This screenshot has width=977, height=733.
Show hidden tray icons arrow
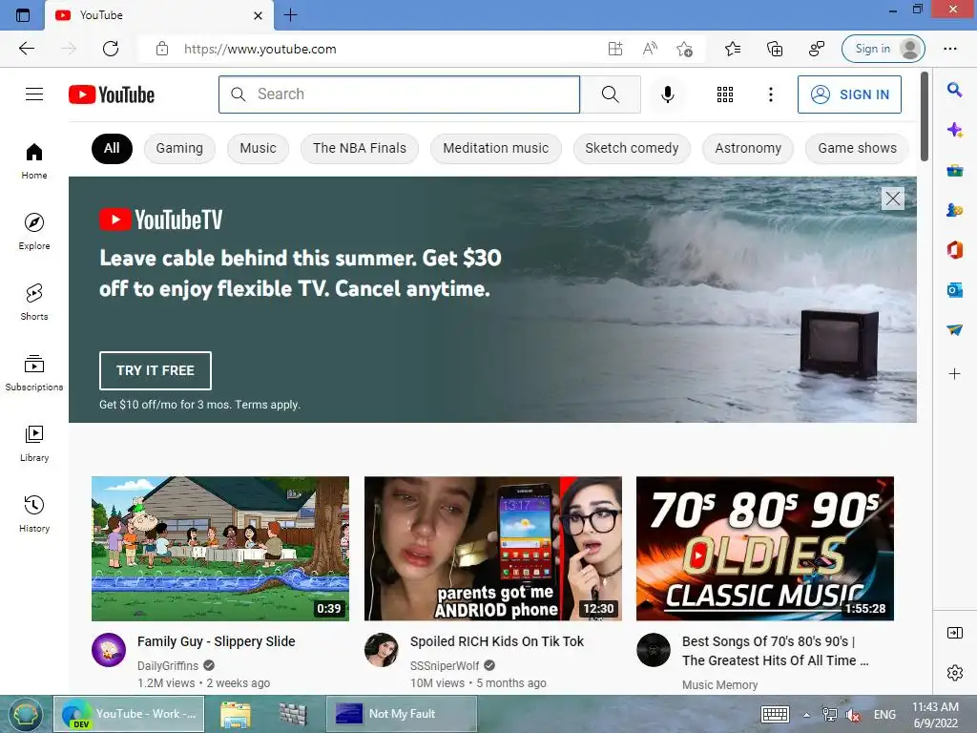tap(806, 715)
